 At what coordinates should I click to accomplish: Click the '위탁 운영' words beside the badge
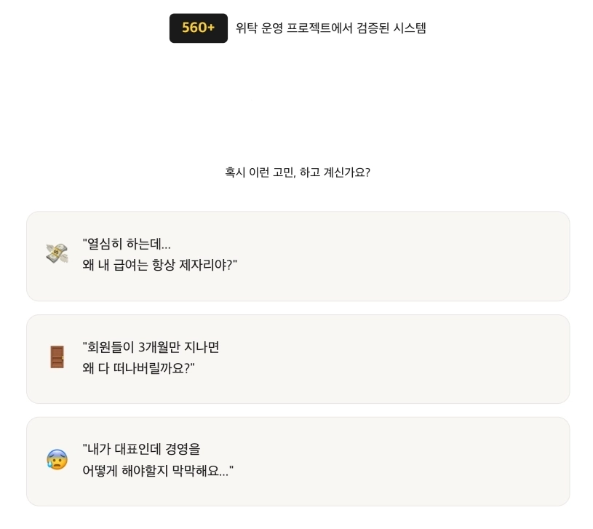pyautogui.click(x=260, y=28)
